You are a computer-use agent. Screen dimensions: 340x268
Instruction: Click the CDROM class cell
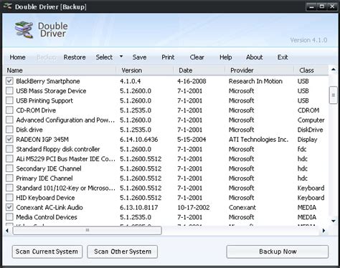[x=308, y=110]
